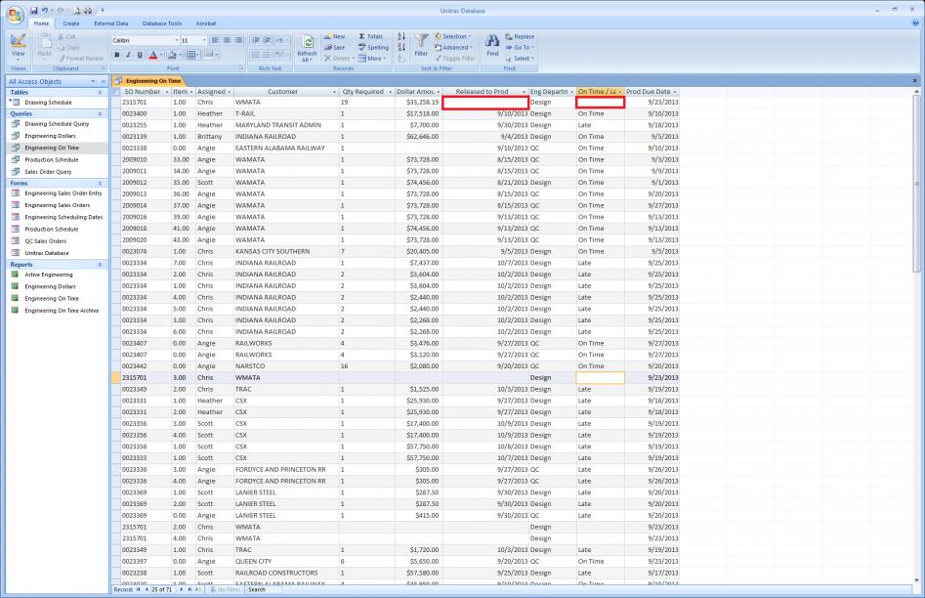Open the Customer column filter arrow
The height and width of the screenshot is (598, 925).
pyautogui.click(x=334, y=92)
